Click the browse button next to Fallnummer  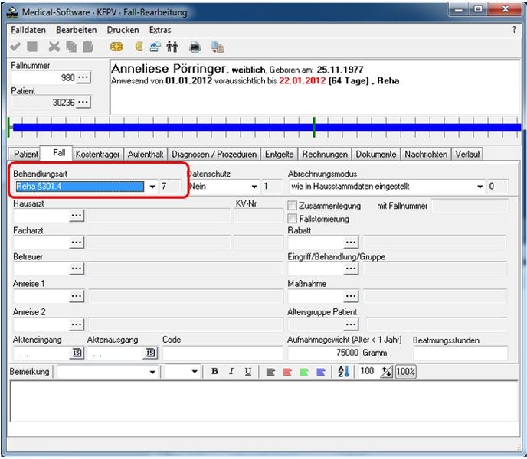(83, 77)
